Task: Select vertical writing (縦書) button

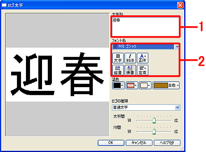Action: pos(118,70)
